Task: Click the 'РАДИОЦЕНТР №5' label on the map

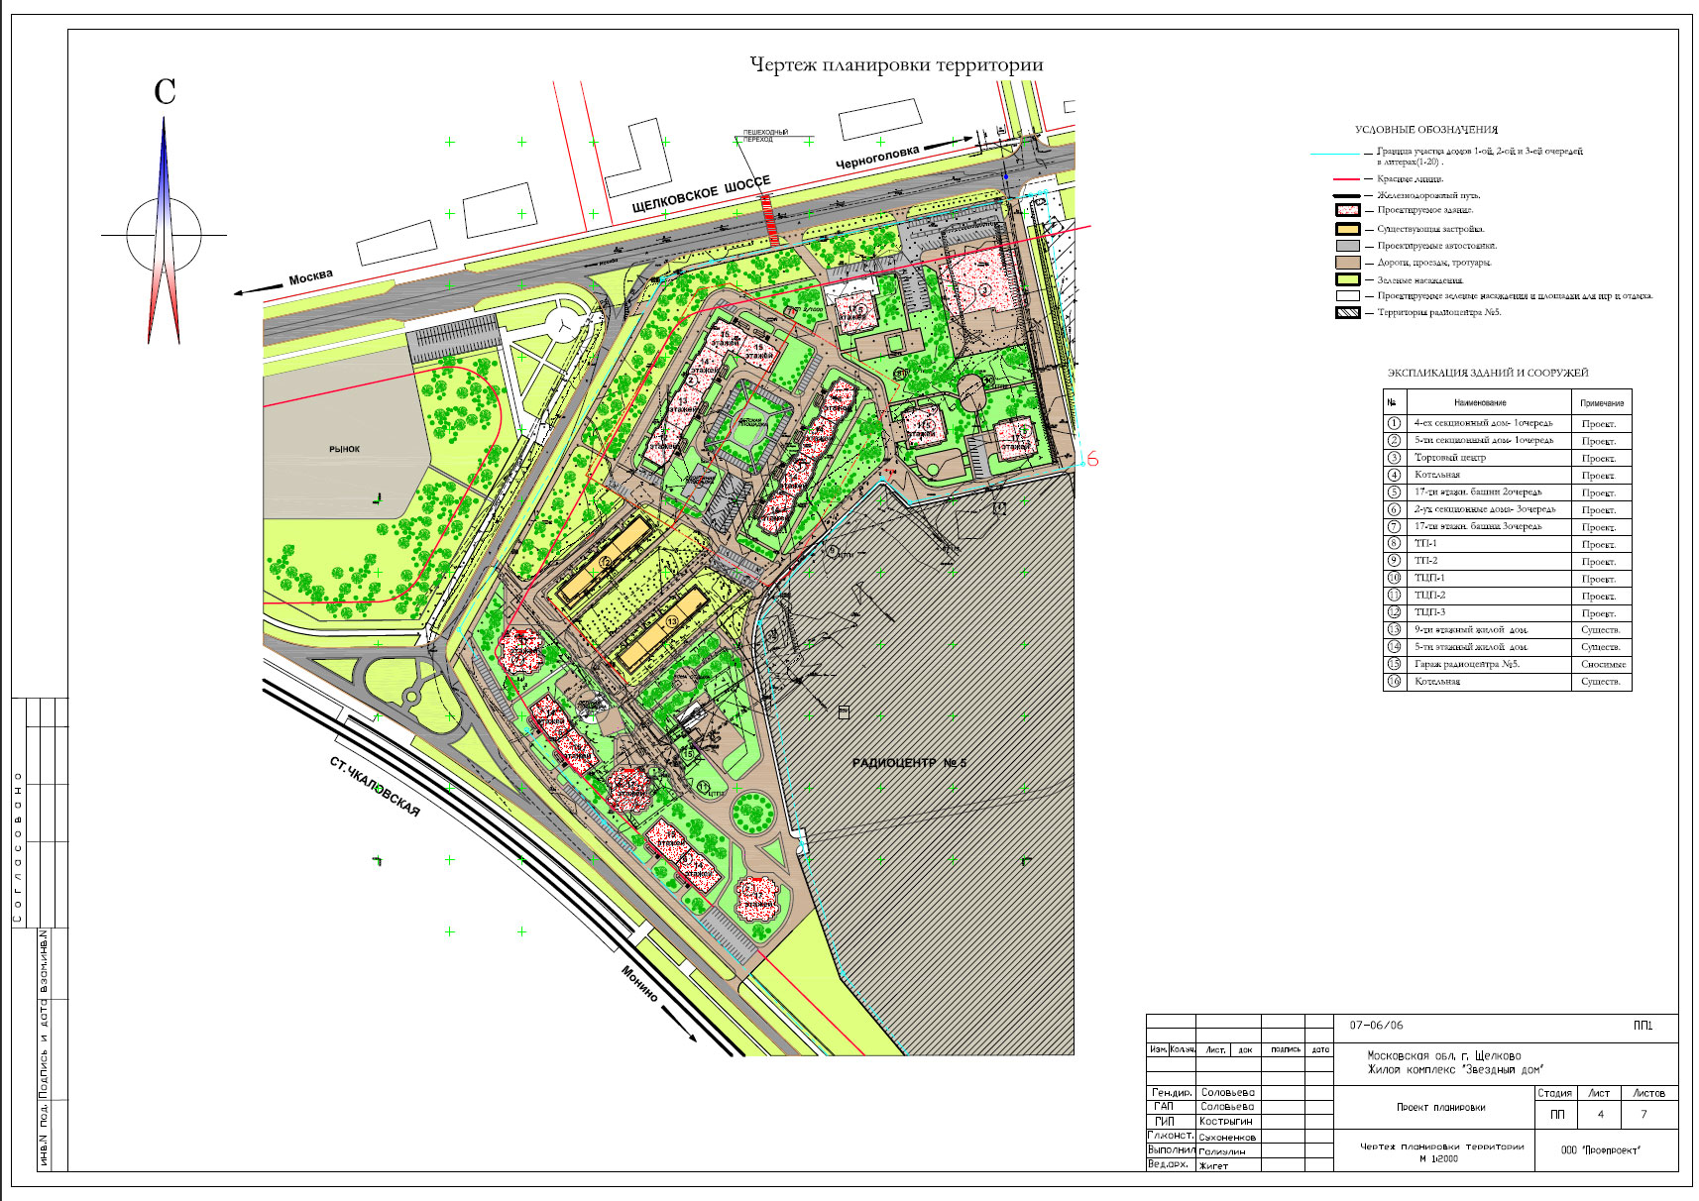Action: click(x=909, y=763)
